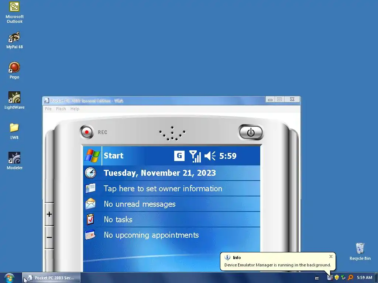Viewport: 378px width, 283px height.
Task: Click the Device Emulator Manager tray icon
Action: coord(330,278)
